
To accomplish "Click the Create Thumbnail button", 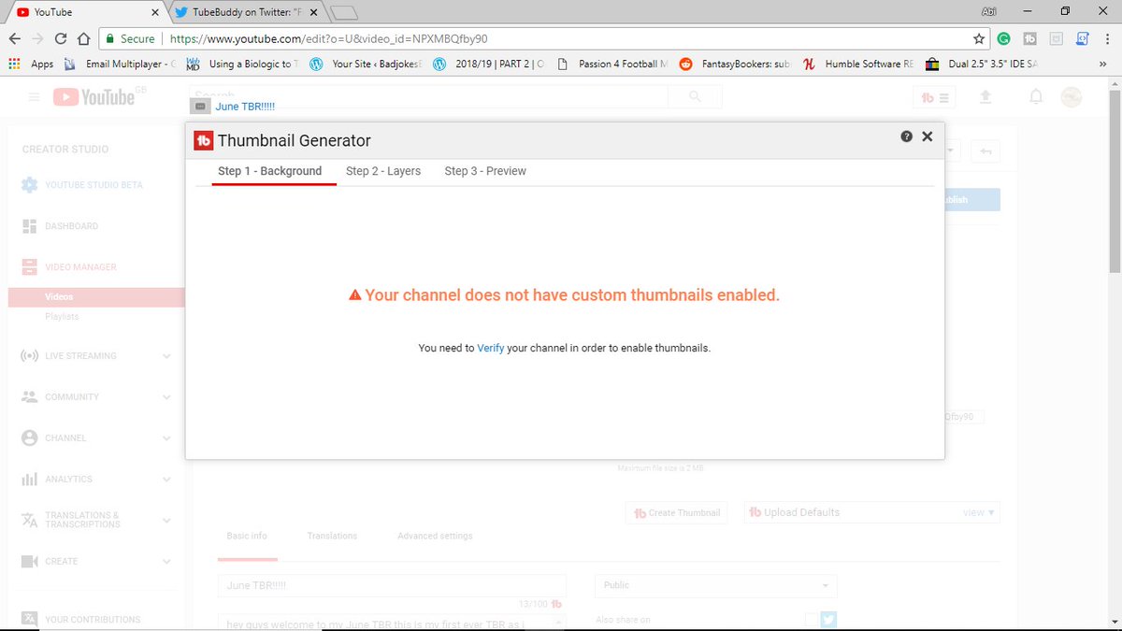I will click(x=677, y=512).
